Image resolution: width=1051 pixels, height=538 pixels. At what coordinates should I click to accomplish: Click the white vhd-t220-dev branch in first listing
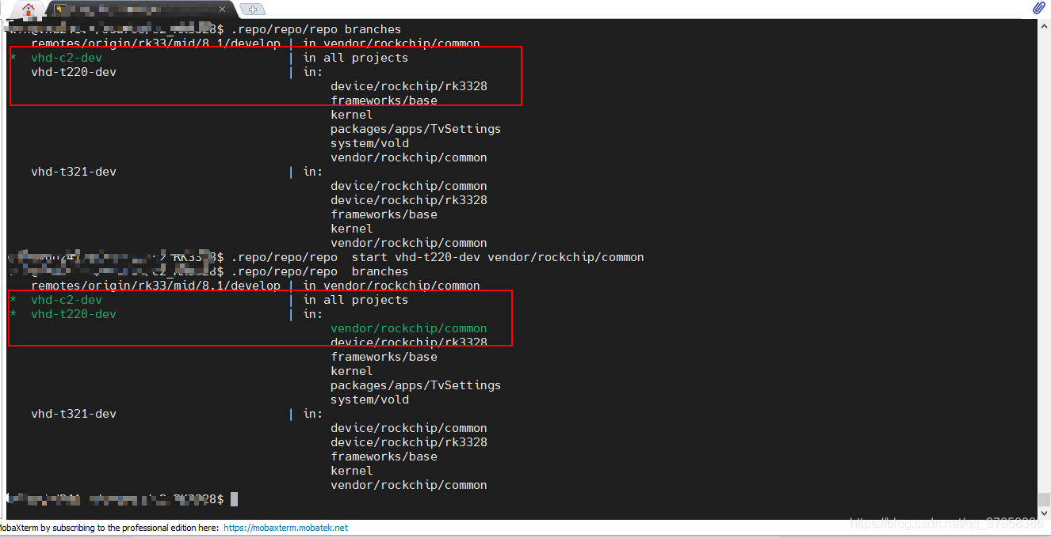[x=74, y=72]
